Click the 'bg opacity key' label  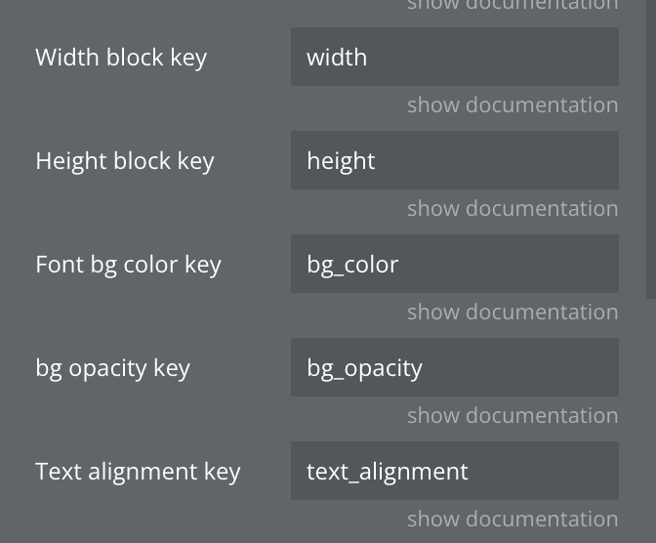click(x=112, y=367)
